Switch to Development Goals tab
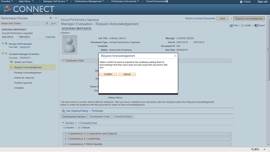 pos(100,117)
